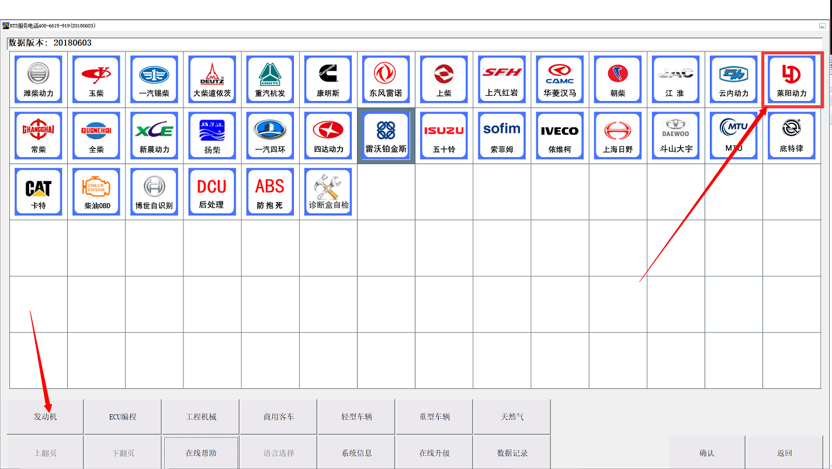Select the MTU brand icon
832x469 pixels.
(734, 136)
